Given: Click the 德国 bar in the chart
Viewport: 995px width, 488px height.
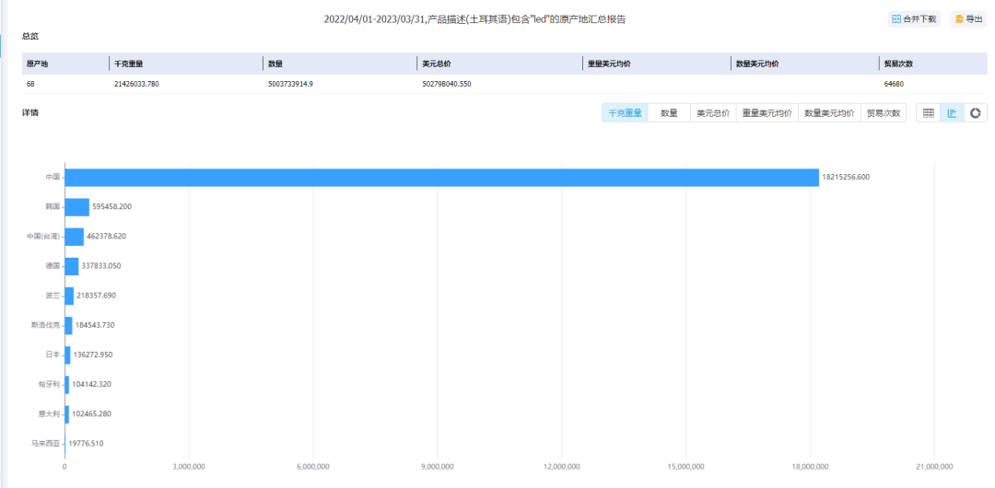Looking at the screenshot, I should coord(71,266).
